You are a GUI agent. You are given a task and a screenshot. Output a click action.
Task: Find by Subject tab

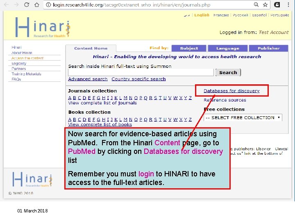189,48
